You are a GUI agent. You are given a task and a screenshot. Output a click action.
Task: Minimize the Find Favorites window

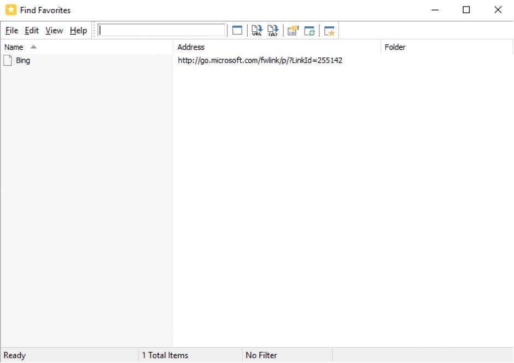pos(435,10)
